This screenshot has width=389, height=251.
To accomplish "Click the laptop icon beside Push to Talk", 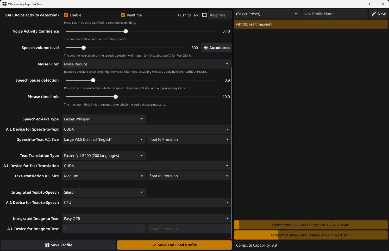I will coord(204,15).
